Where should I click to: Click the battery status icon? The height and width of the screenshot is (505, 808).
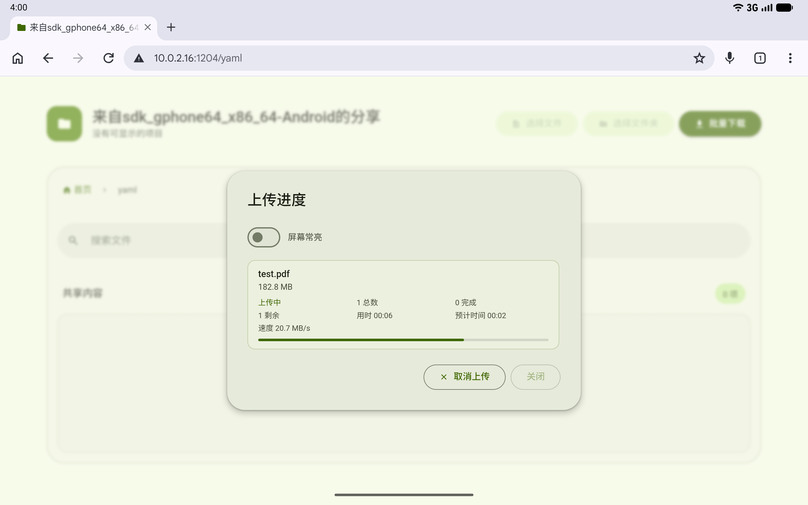click(784, 7)
